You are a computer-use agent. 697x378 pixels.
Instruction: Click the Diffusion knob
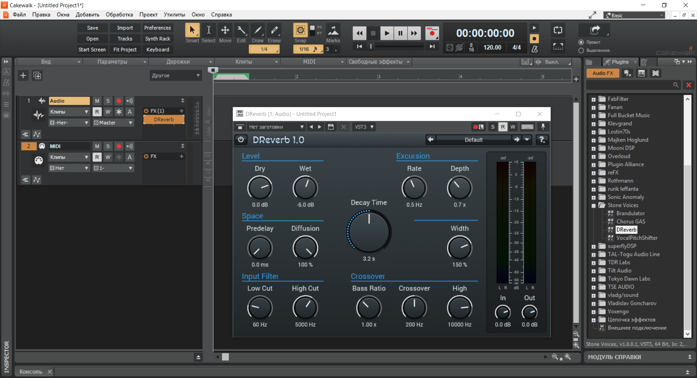[305, 248]
